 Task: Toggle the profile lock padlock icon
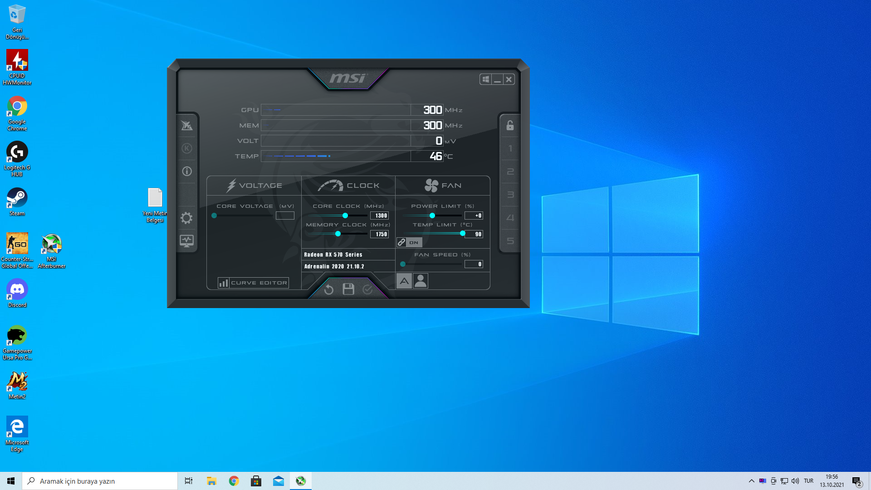(510, 126)
